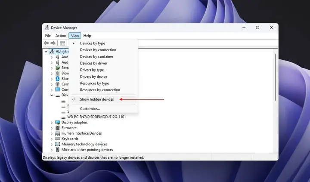Minimize the Device Manager window

point(244,28)
